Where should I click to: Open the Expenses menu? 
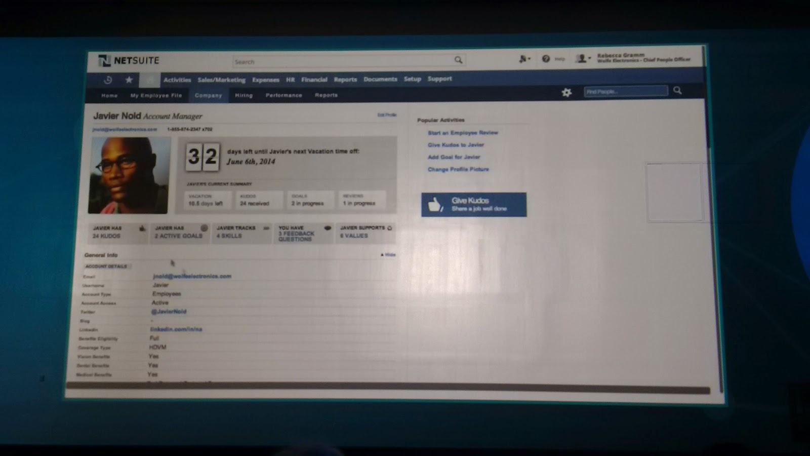click(x=266, y=80)
